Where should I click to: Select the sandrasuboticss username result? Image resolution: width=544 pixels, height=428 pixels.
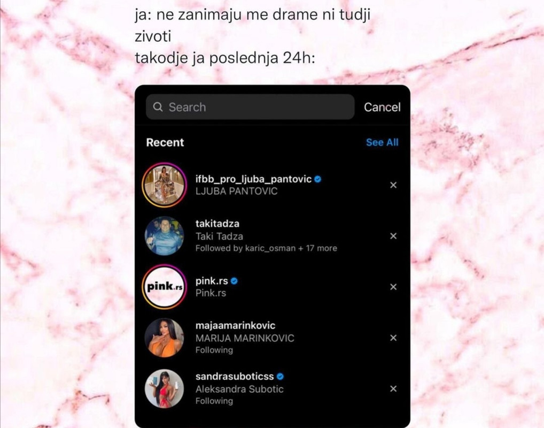tap(235, 377)
